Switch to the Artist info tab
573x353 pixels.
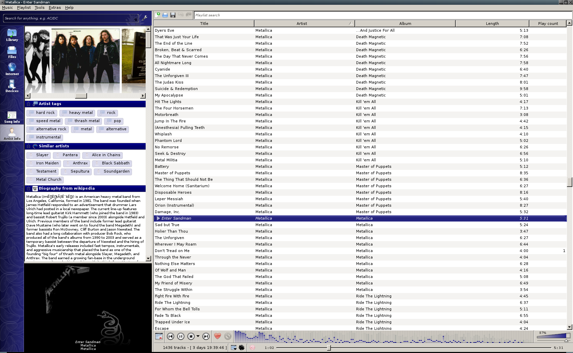[12, 133]
